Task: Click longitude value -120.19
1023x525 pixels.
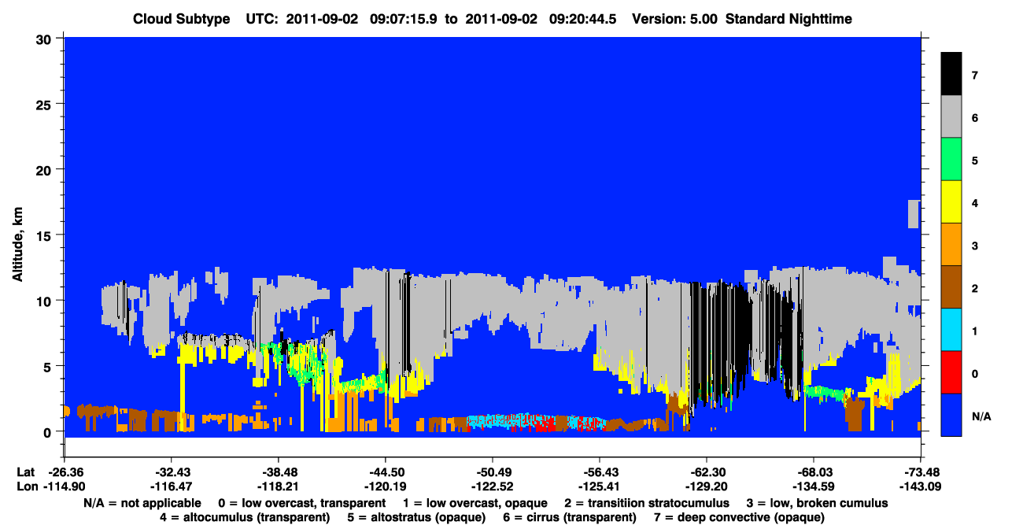Action: 384,486
